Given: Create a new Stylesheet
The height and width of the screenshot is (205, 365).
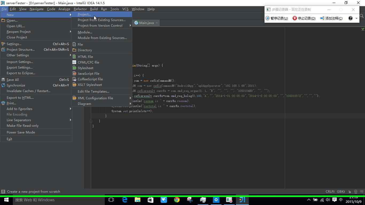Looking at the screenshot, I should pyautogui.click(x=102, y=68).
